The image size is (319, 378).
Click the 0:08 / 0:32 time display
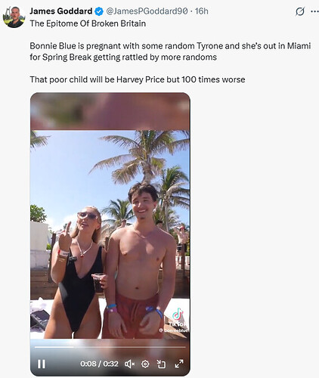coord(99,364)
